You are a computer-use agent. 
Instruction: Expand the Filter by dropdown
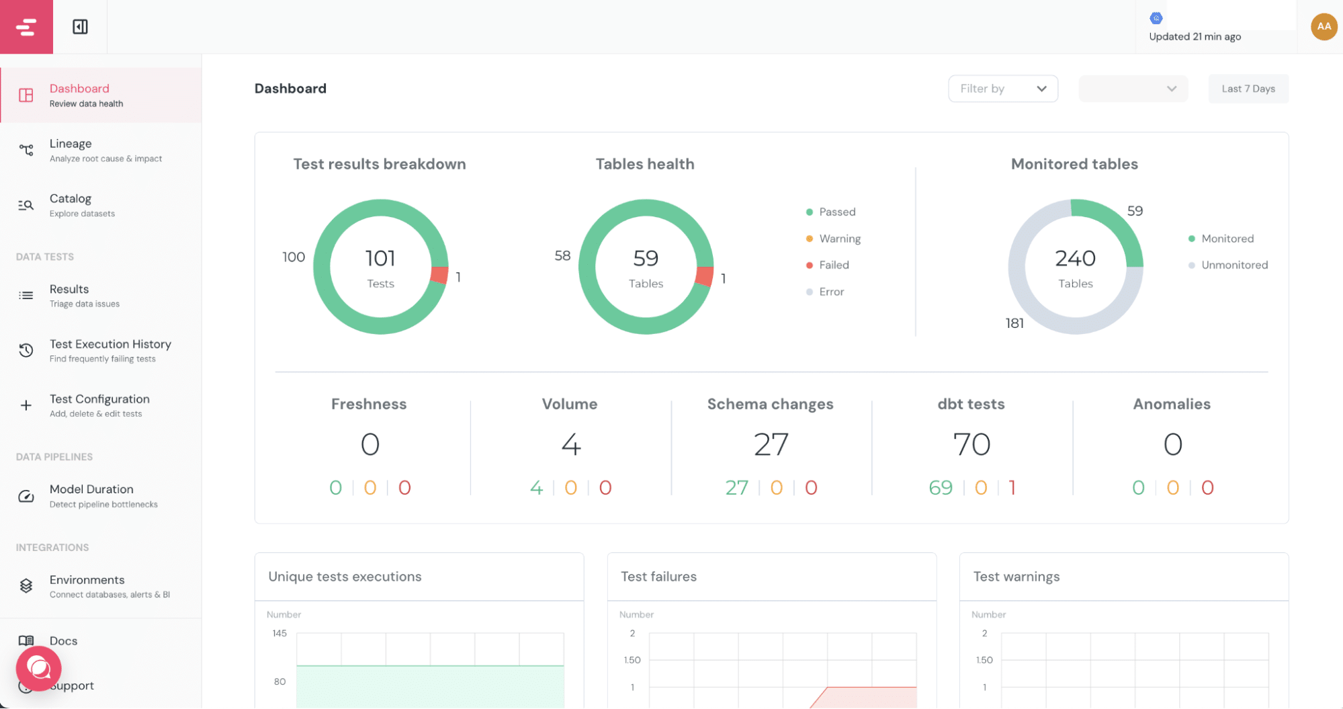(x=1002, y=89)
